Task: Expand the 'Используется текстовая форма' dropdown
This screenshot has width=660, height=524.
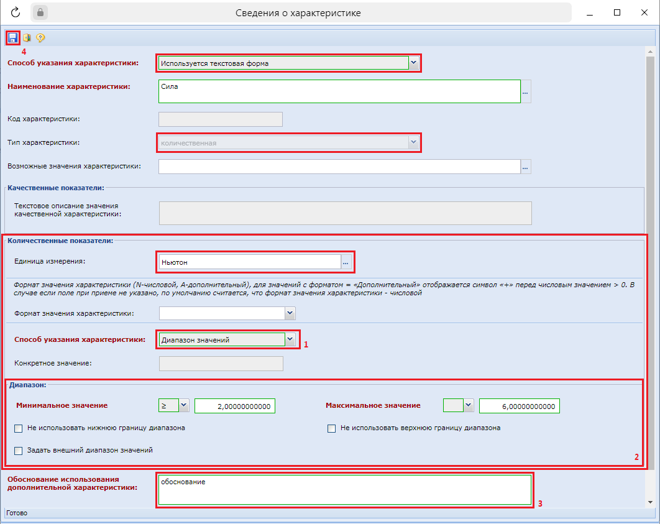Action: pos(414,63)
